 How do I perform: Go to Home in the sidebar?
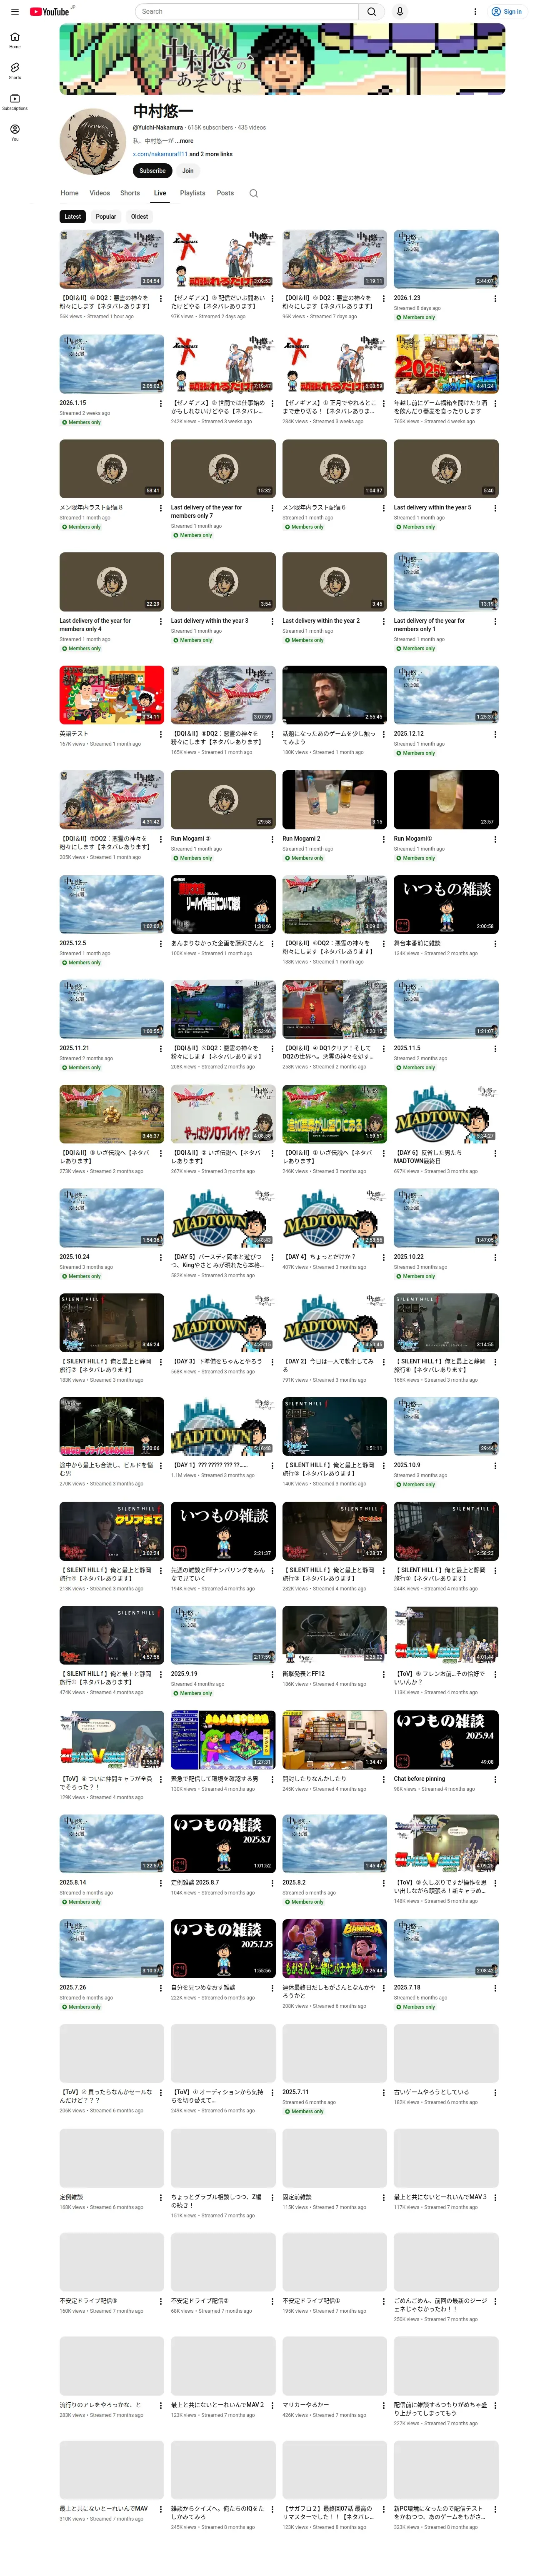[14, 40]
